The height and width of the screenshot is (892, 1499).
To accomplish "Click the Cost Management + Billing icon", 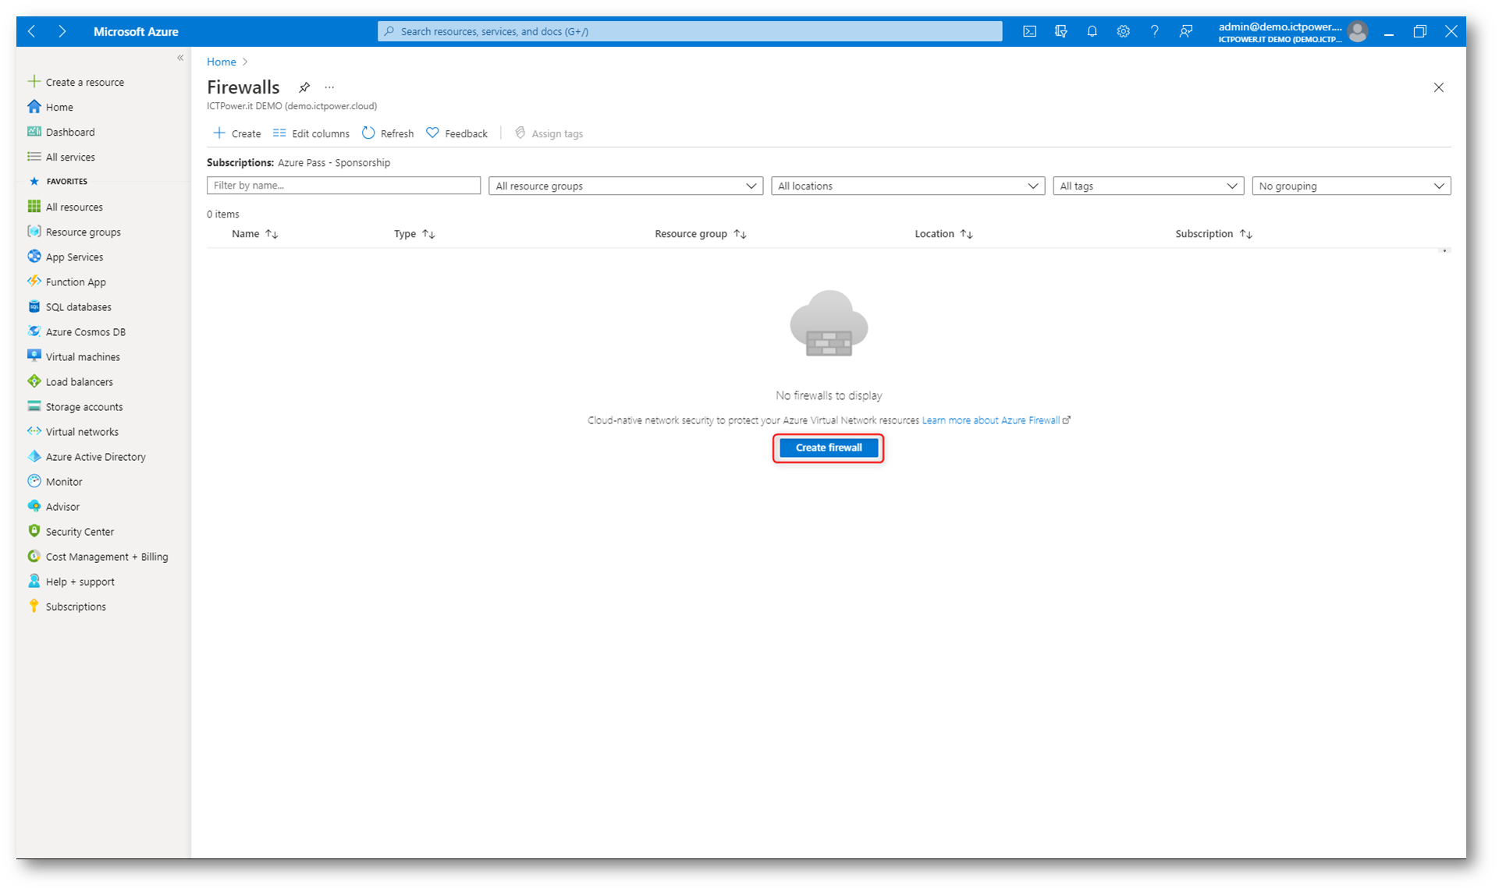I will click(34, 556).
